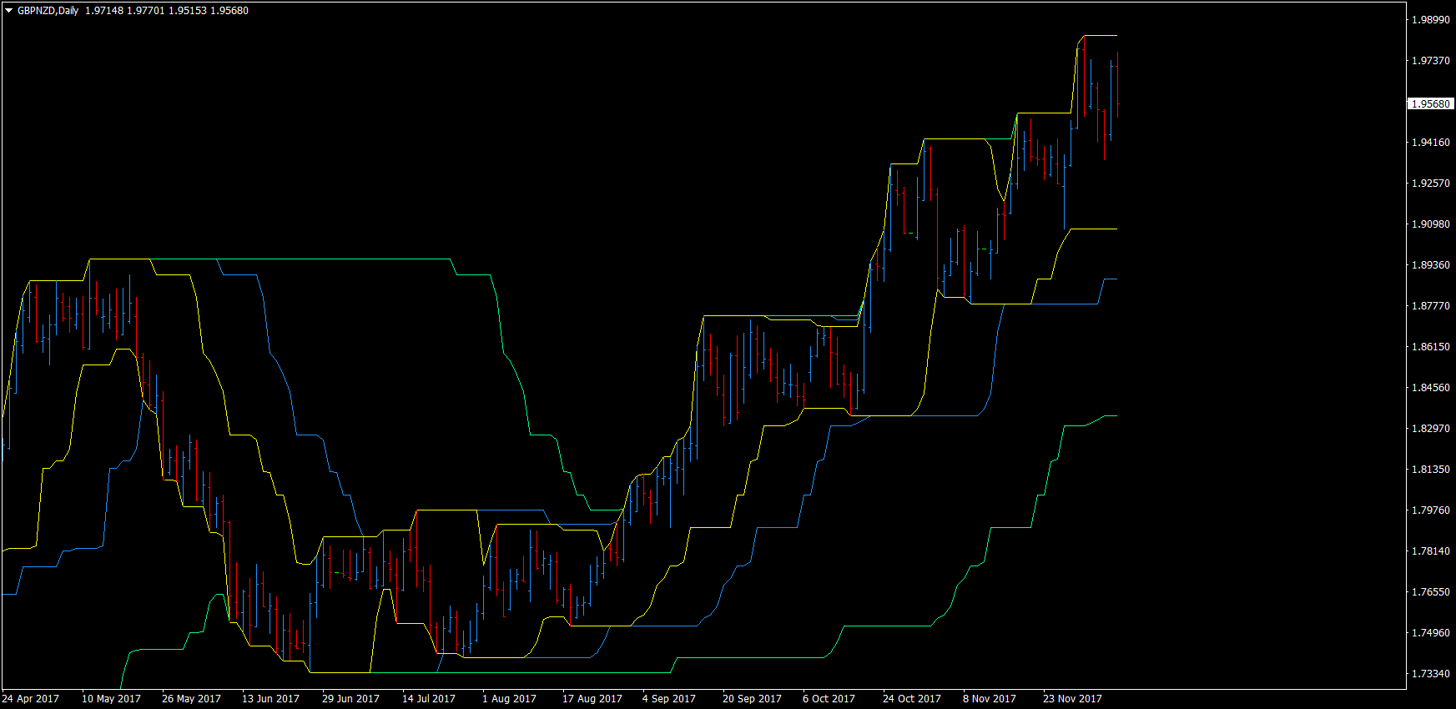Open the chart menu triangle beside GBPNZD
This screenshot has width=1456, height=709.
[9, 11]
